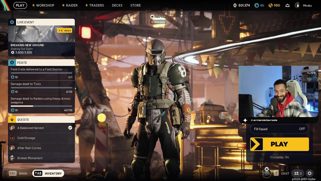Click the Crossplay: On label
This screenshot has height=181, width=321.
[279, 157]
